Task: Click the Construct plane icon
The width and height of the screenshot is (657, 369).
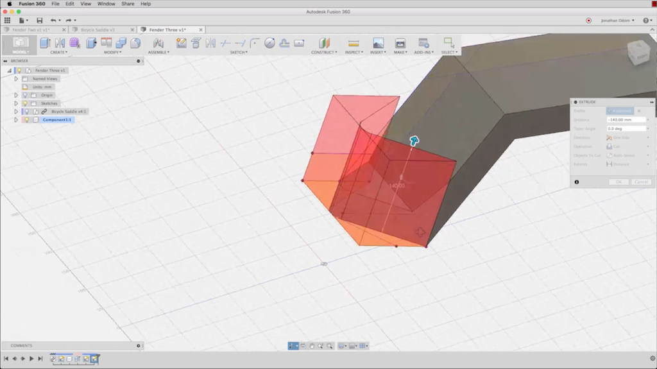Action: [324, 43]
